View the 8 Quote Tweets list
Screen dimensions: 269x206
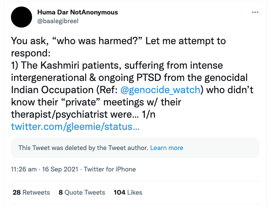coord(82,192)
